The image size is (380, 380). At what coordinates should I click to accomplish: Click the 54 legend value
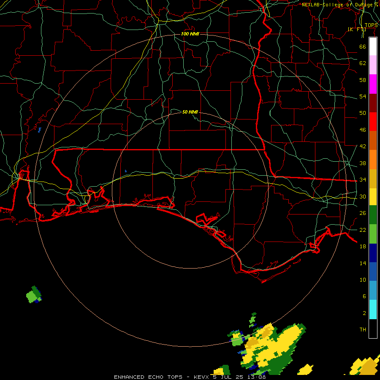click(x=363, y=96)
